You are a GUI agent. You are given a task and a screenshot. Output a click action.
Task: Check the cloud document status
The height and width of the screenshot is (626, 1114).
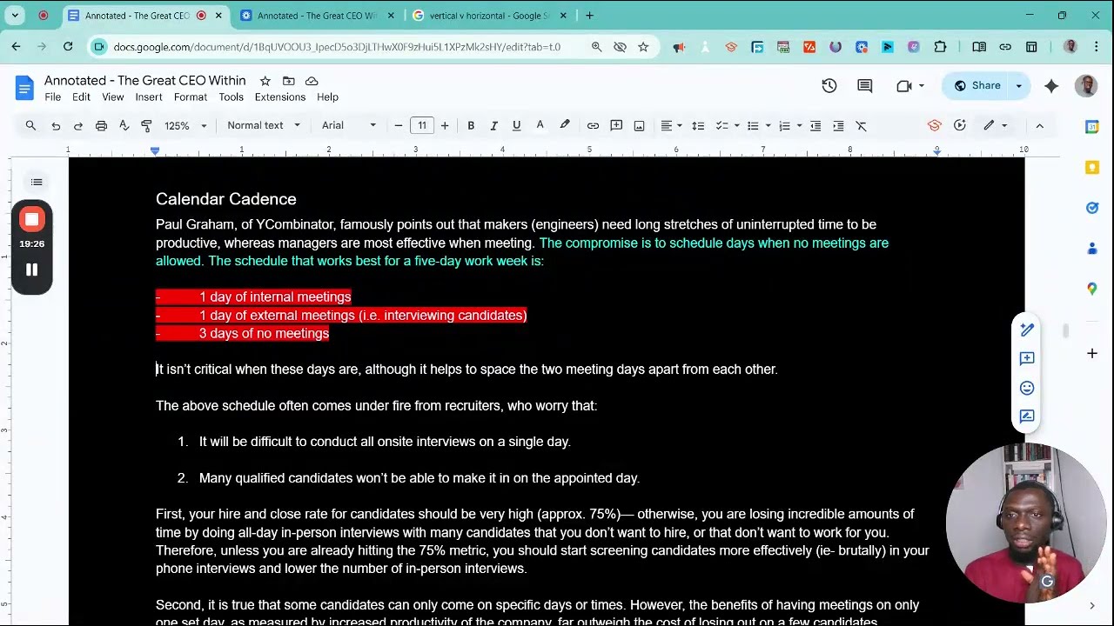coord(312,81)
